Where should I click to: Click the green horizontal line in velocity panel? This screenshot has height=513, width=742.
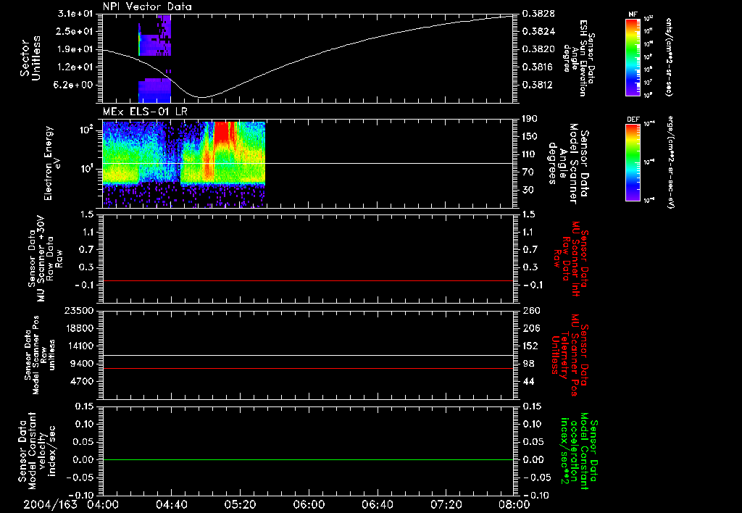point(308,459)
